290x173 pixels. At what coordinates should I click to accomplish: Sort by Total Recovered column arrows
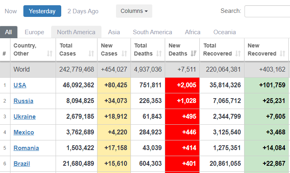tap(238, 54)
